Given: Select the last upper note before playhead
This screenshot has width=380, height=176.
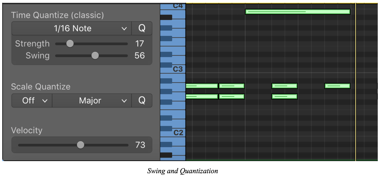Looking at the screenshot, I should 338,86.
